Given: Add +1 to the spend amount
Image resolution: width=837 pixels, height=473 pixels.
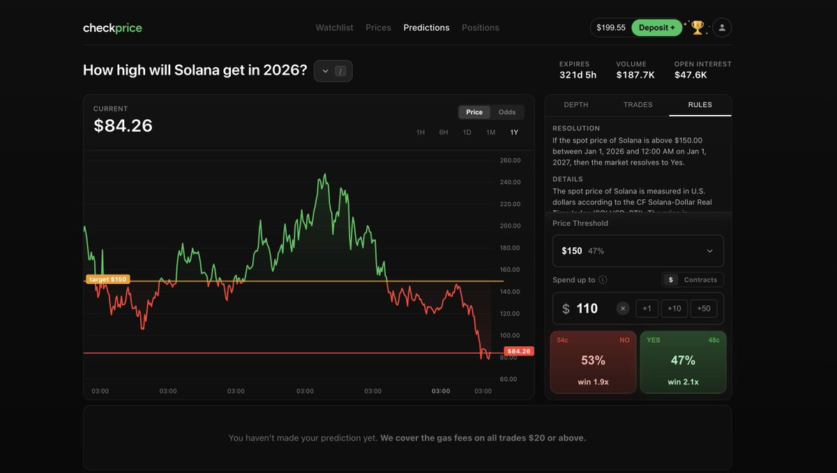Looking at the screenshot, I should pos(647,309).
